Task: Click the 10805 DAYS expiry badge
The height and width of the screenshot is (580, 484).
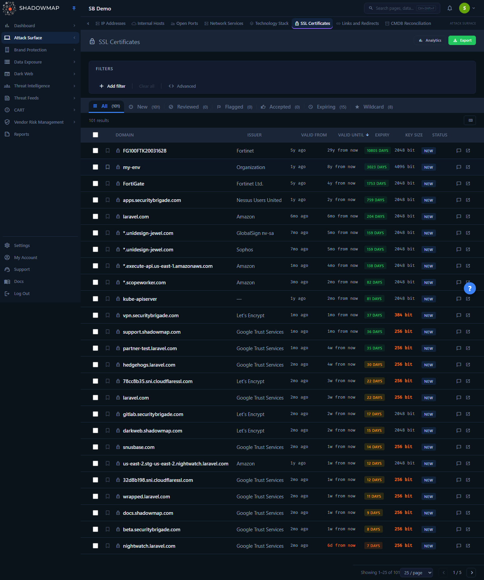Action: click(x=377, y=151)
